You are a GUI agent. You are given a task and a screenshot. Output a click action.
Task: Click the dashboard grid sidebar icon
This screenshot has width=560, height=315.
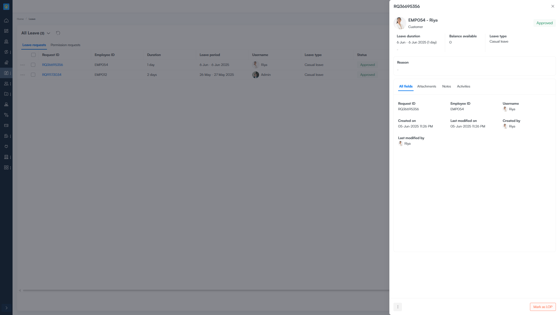(6, 31)
